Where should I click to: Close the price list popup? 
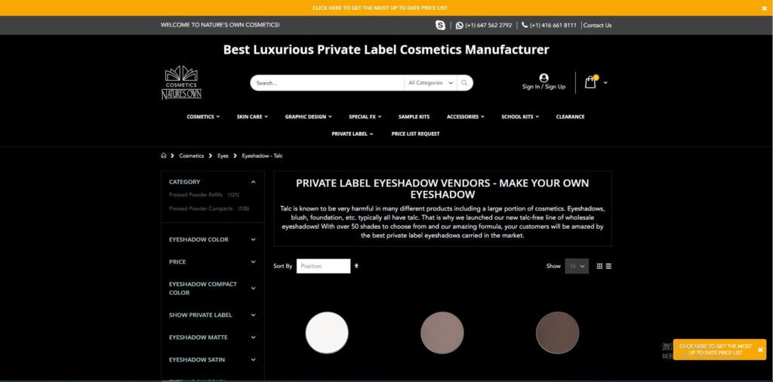(x=760, y=350)
